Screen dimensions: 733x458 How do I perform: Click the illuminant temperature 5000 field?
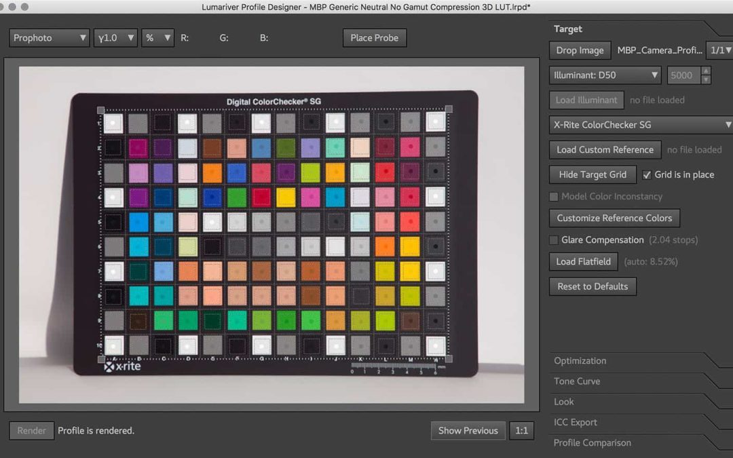(x=682, y=75)
